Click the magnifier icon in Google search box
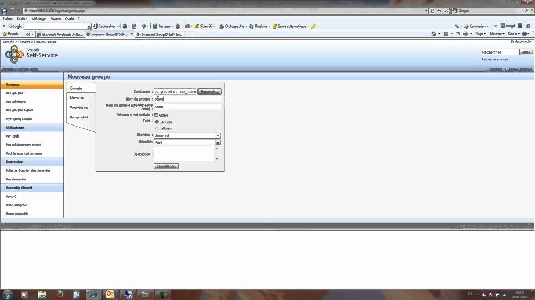 click(x=527, y=10)
